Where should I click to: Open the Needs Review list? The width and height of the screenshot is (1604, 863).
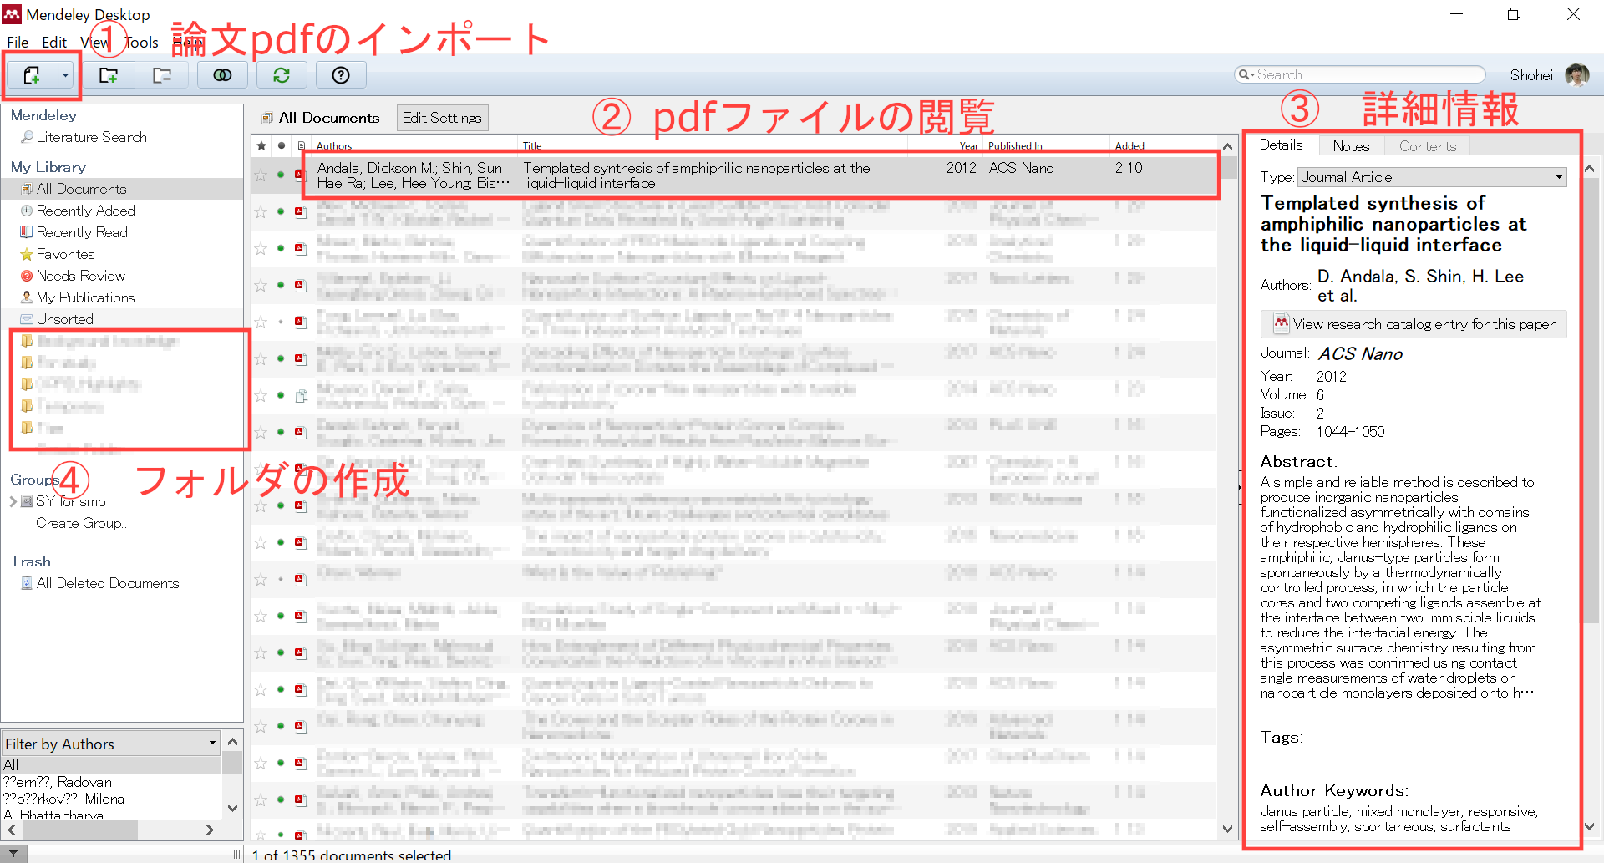pyautogui.click(x=80, y=276)
